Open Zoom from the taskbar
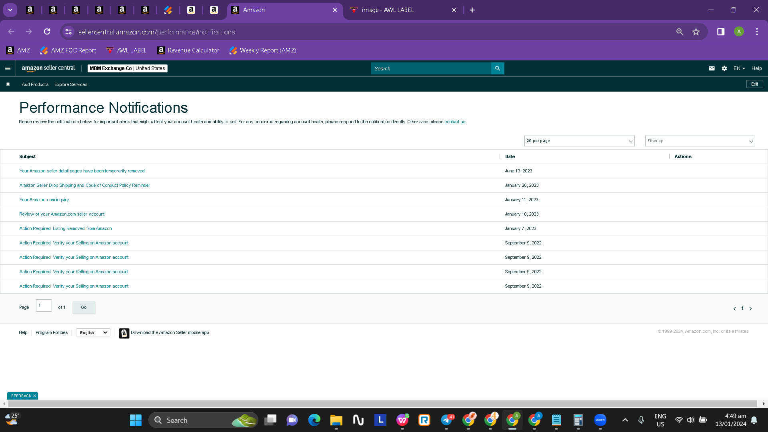 click(x=600, y=420)
